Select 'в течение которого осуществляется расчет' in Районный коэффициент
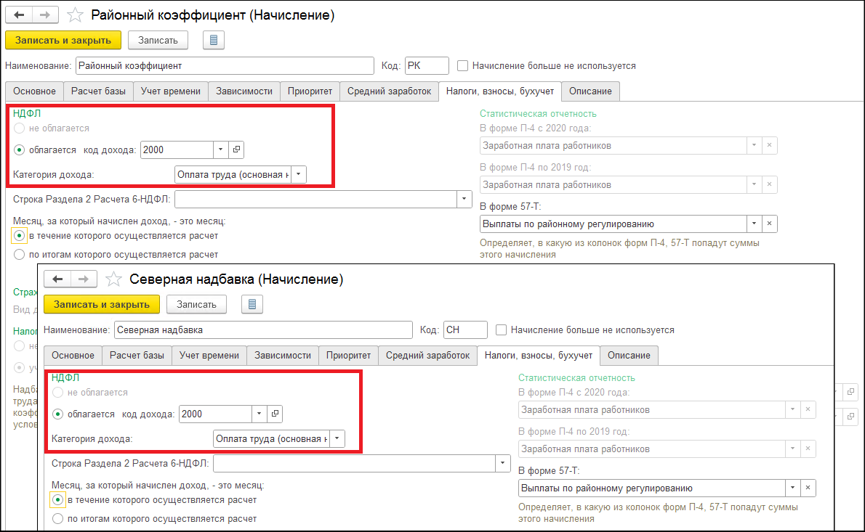The height and width of the screenshot is (532, 865). click(20, 236)
